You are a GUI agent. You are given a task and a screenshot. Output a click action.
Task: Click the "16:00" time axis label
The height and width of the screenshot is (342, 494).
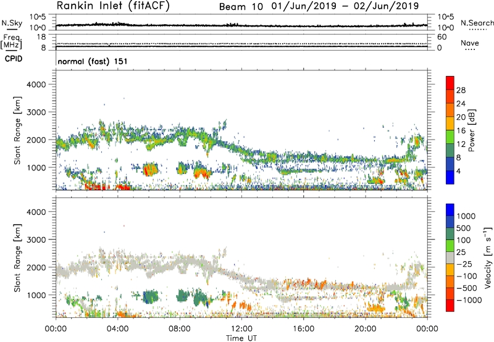[x=303, y=329]
